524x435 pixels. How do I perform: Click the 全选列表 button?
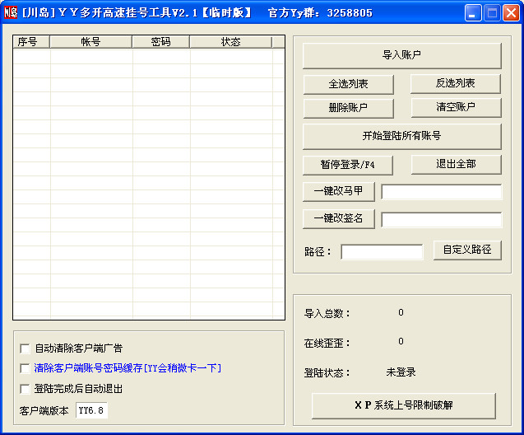pos(349,84)
